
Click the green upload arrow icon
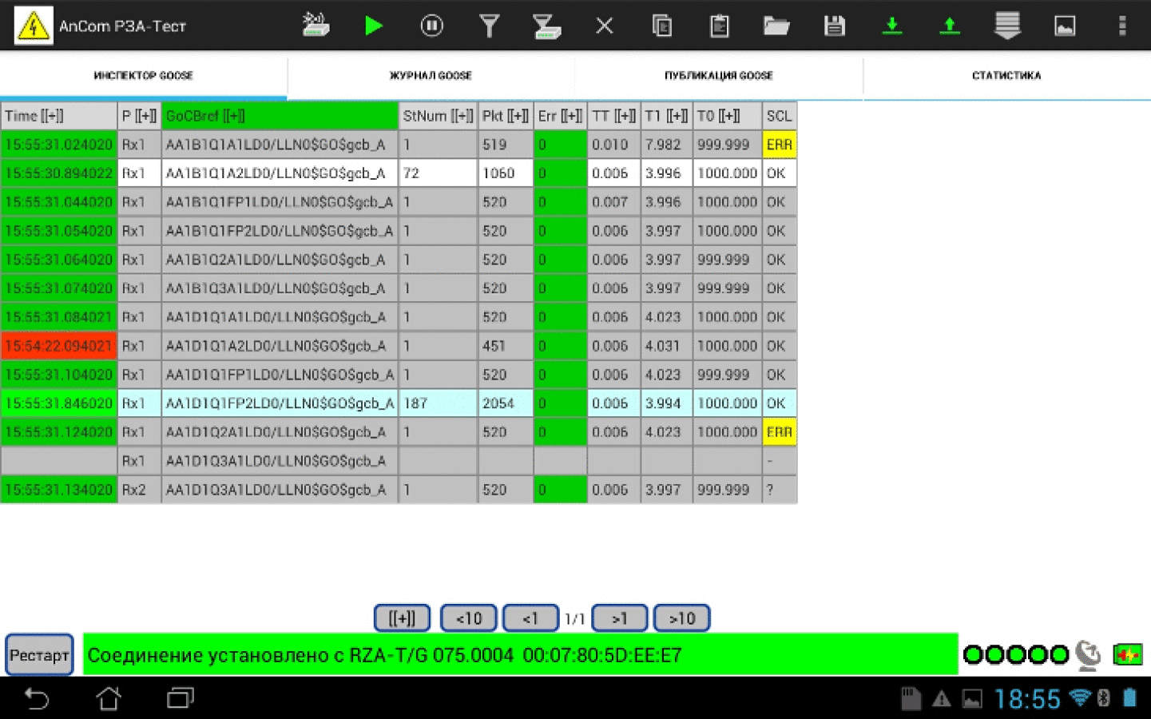[950, 26]
